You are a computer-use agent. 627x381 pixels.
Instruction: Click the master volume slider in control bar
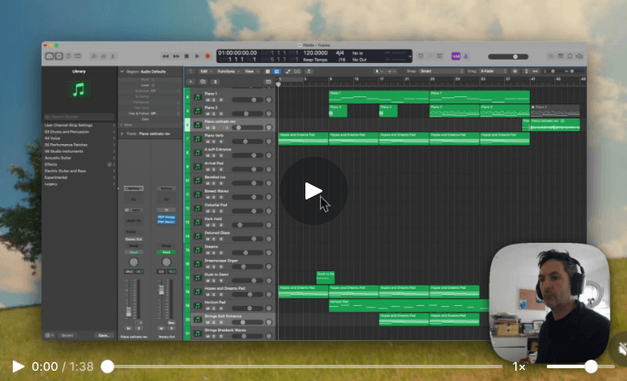tap(508, 57)
